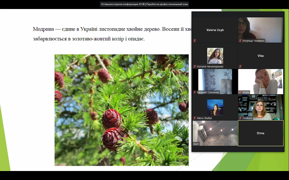The image size is (289, 180).
Task: Click muted mic icon beside Alena Skalko
Action: click(x=195, y=118)
